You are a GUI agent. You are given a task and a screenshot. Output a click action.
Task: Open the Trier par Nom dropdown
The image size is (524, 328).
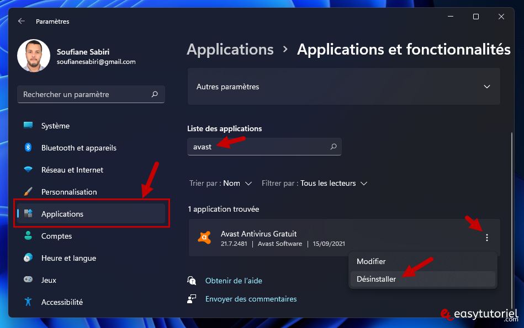pos(220,183)
